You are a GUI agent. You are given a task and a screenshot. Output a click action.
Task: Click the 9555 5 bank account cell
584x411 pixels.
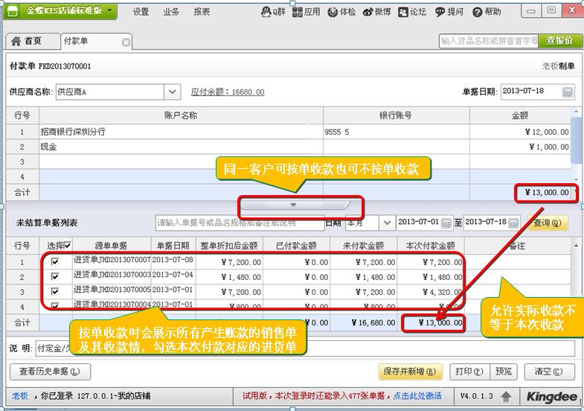coord(397,132)
